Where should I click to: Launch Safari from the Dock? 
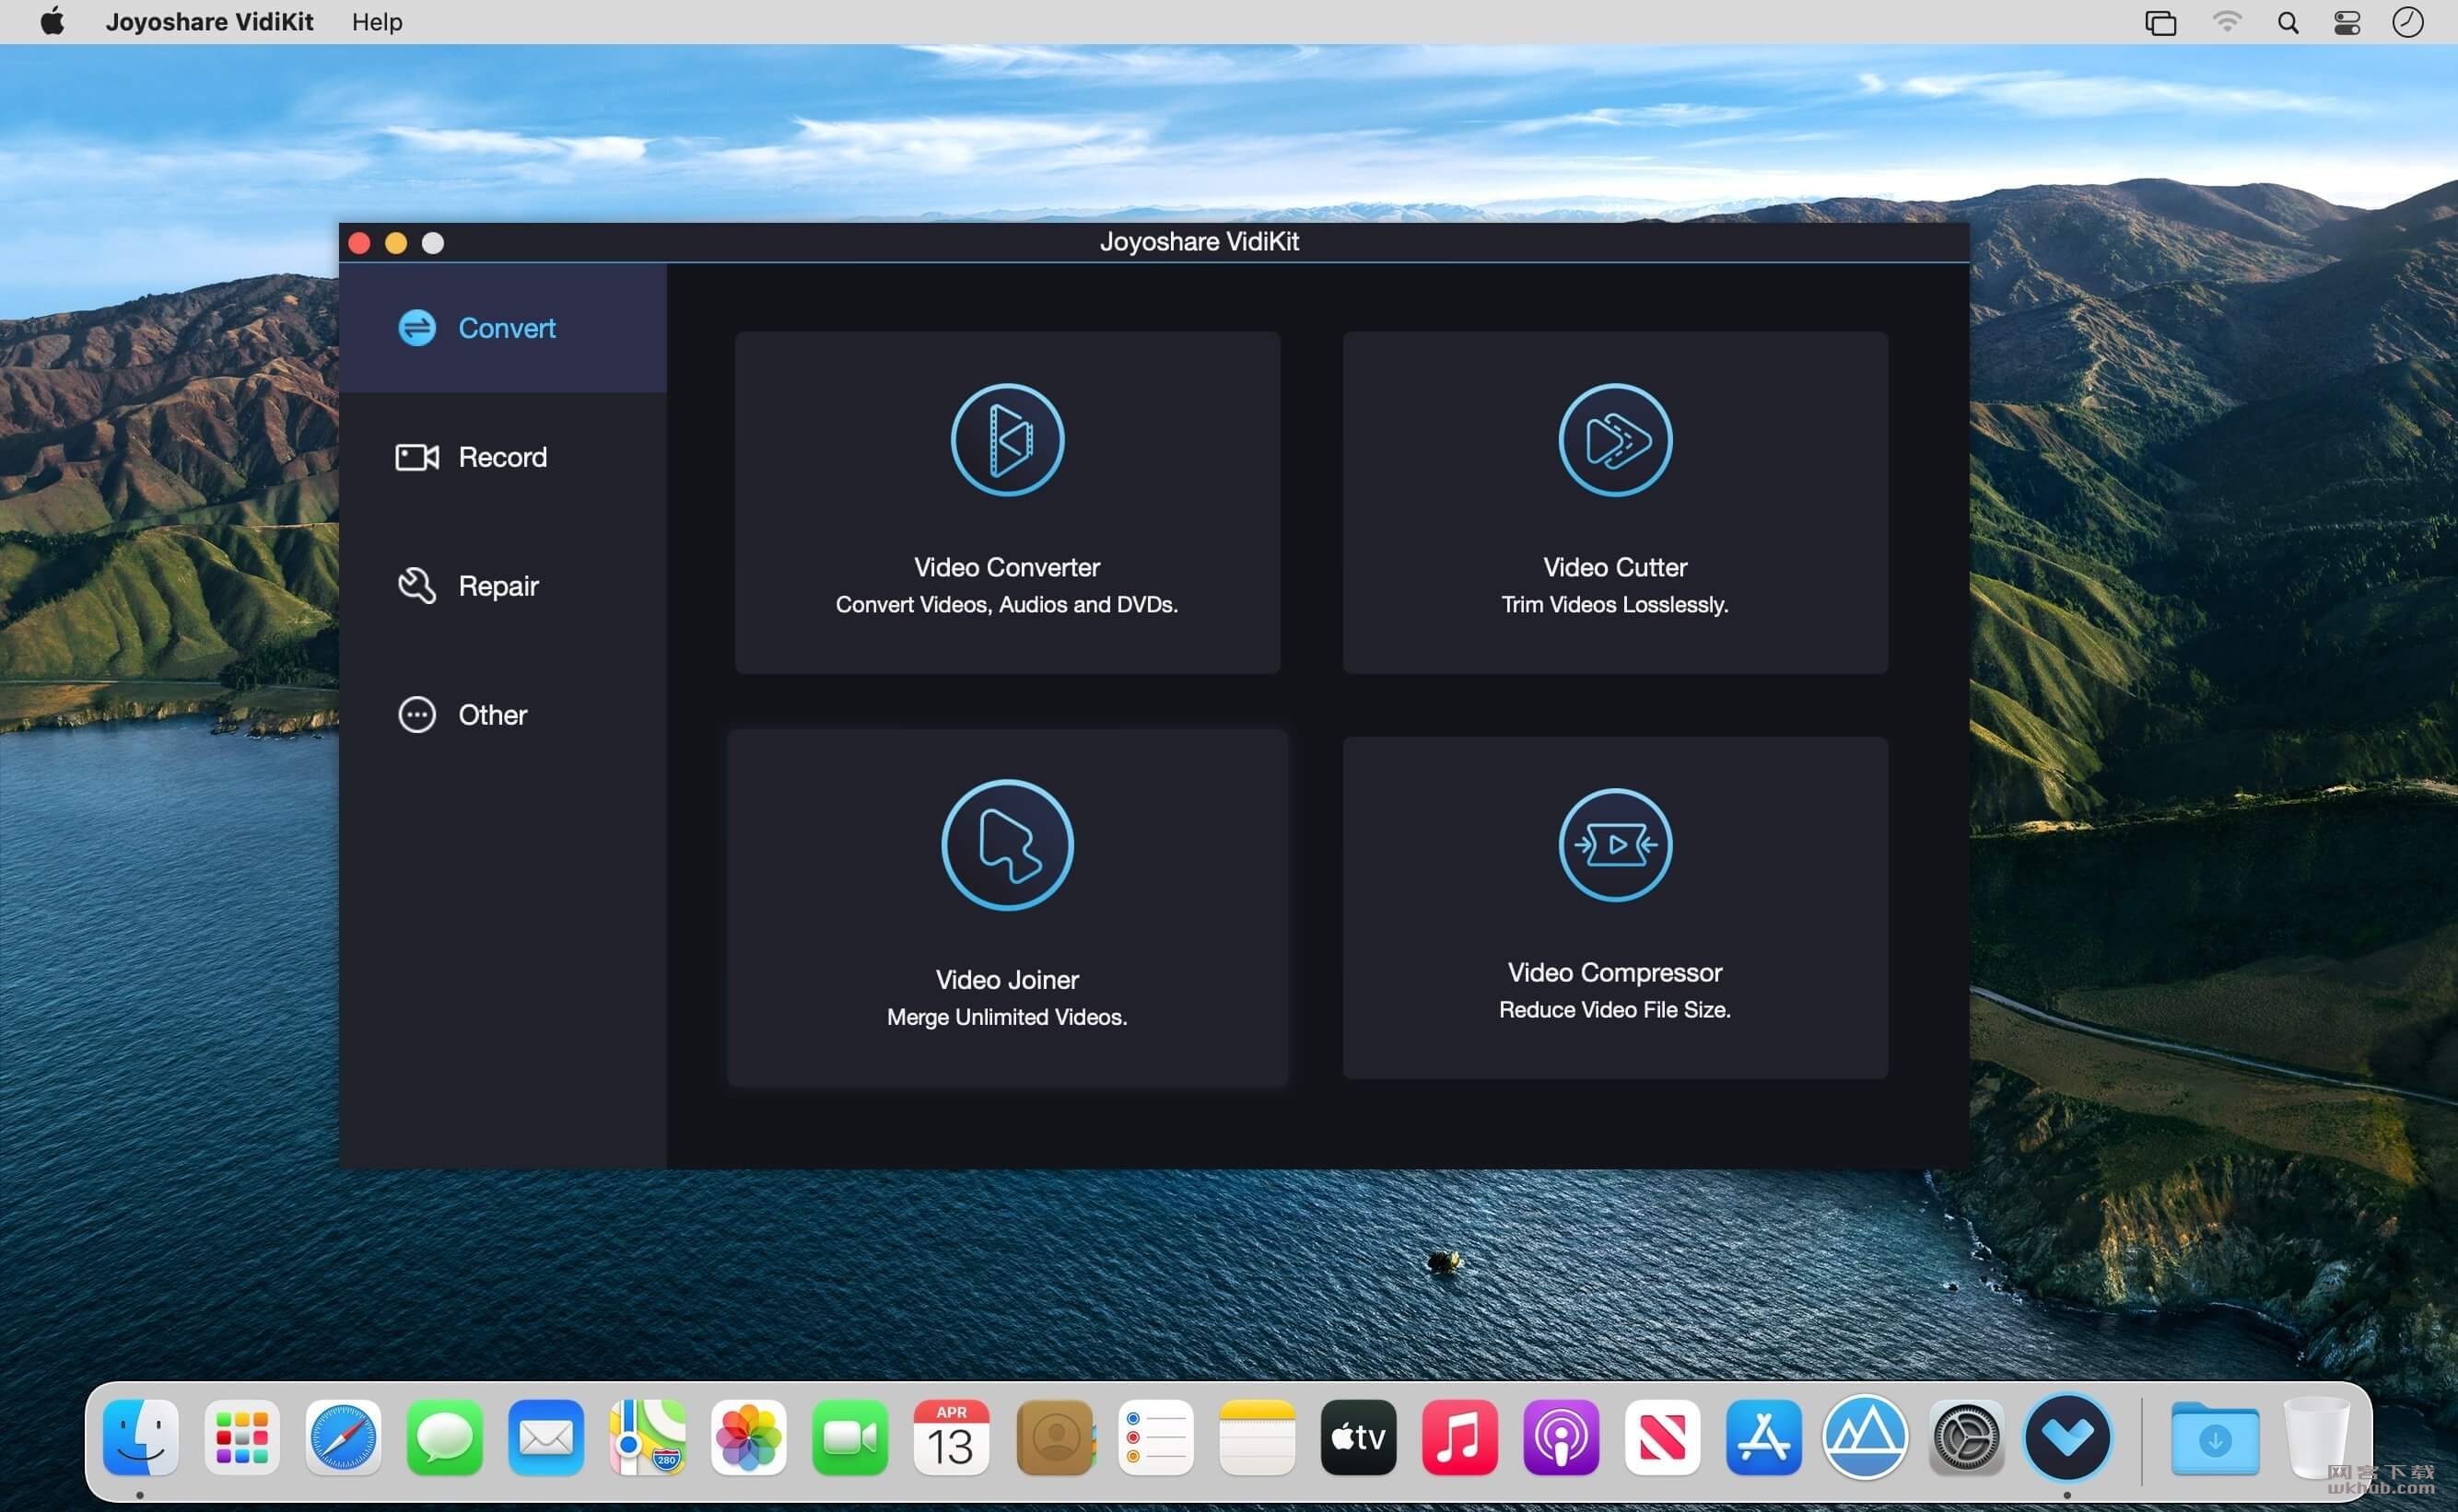pyautogui.click(x=343, y=1438)
